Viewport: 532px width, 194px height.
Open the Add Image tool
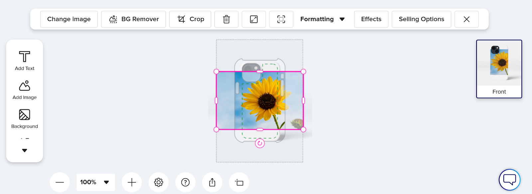click(x=25, y=90)
